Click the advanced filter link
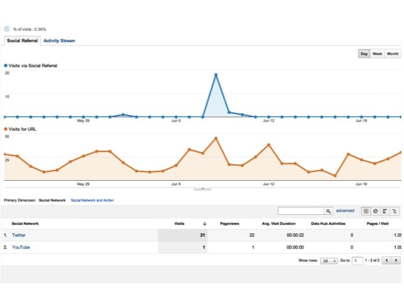The height and width of the screenshot is (303, 404). pyautogui.click(x=345, y=211)
